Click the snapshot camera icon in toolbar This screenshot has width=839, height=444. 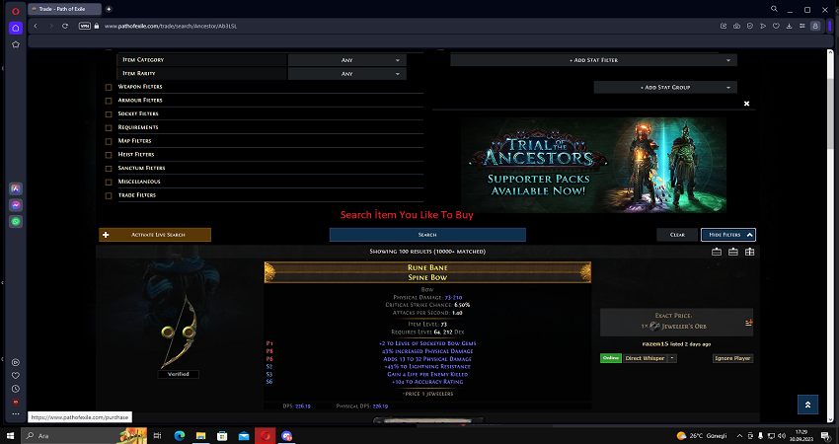pos(736,26)
